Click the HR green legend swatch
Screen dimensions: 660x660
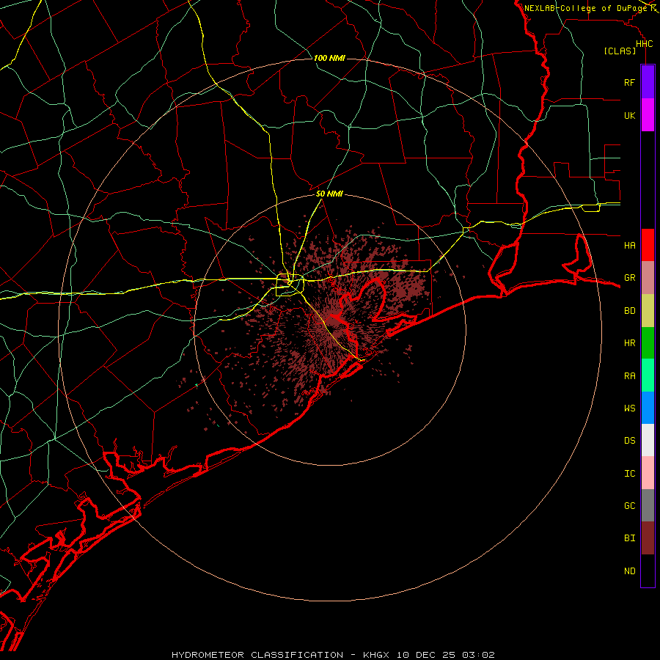tap(648, 343)
